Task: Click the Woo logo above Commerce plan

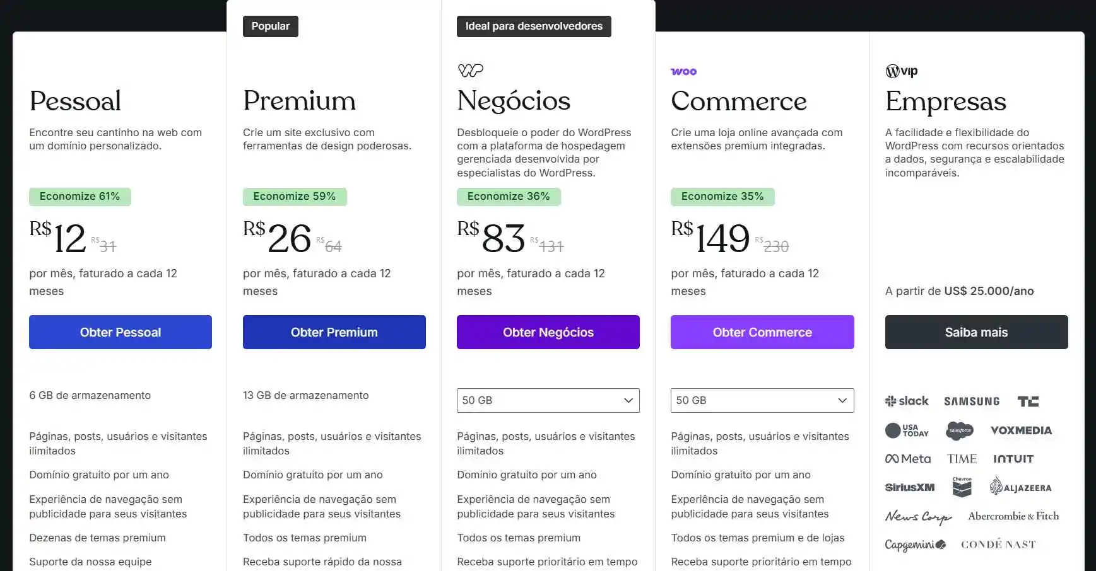Action: (684, 71)
